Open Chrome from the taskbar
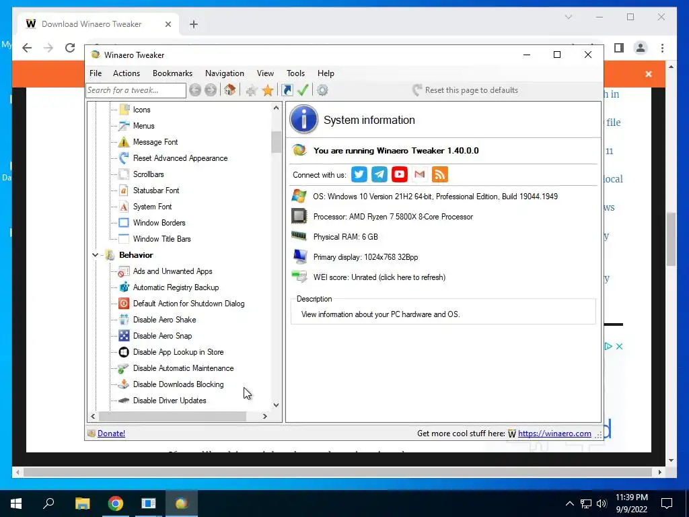Image resolution: width=689 pixels, height=517 pixels. click(x=116, y=504)
